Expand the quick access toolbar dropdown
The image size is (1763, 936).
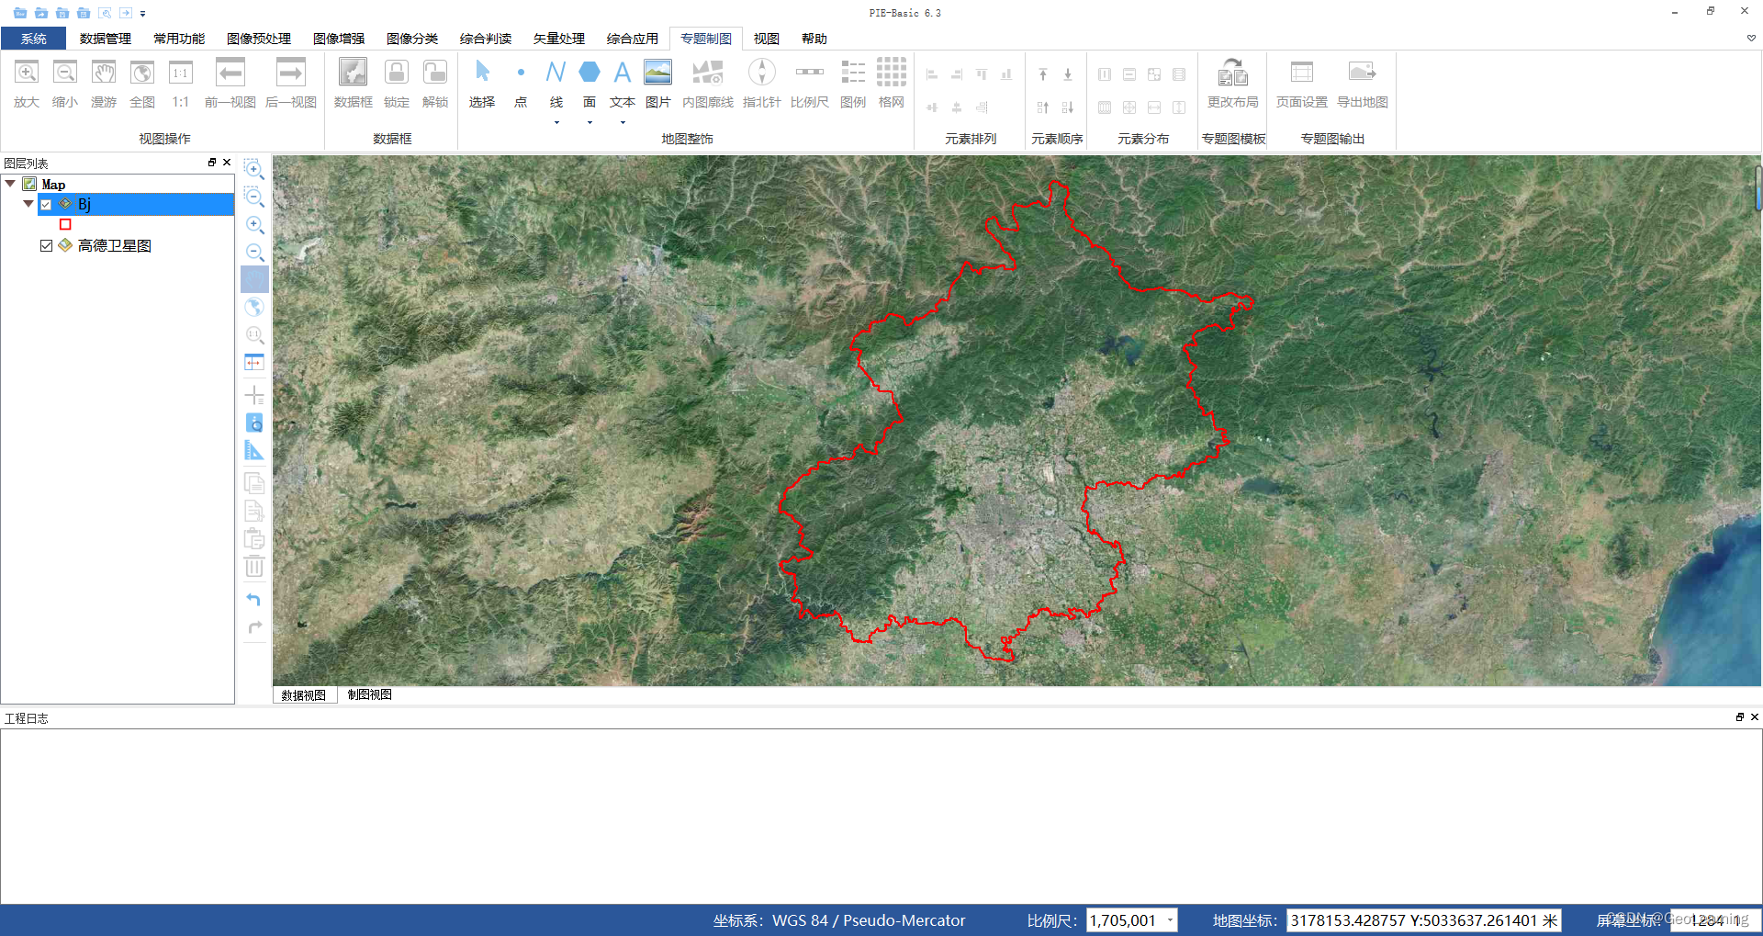pyautogui.click(x=143, y=14)
